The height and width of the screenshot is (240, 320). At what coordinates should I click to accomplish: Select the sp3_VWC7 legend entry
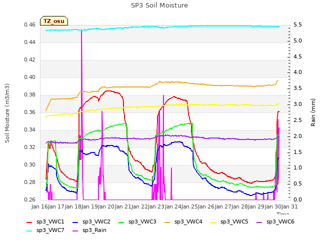pos(45,230)
